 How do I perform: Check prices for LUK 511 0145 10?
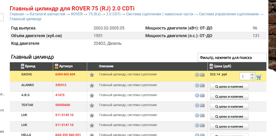pyautogui.click(x=229, y=117)
